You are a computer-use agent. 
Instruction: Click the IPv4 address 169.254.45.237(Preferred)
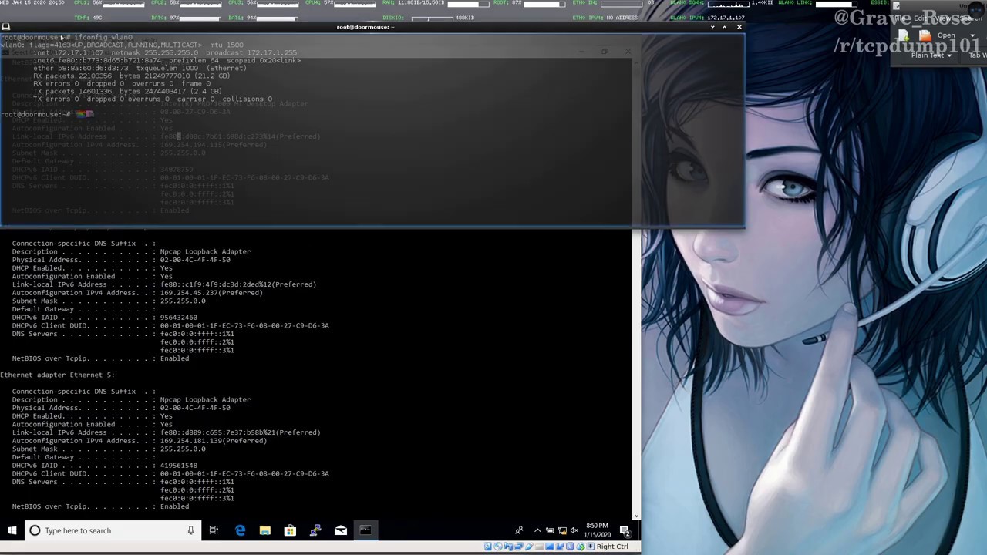coord(211,293)
